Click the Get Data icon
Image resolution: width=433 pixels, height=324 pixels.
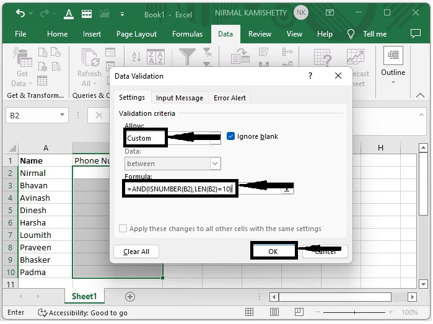click(22, 59)
